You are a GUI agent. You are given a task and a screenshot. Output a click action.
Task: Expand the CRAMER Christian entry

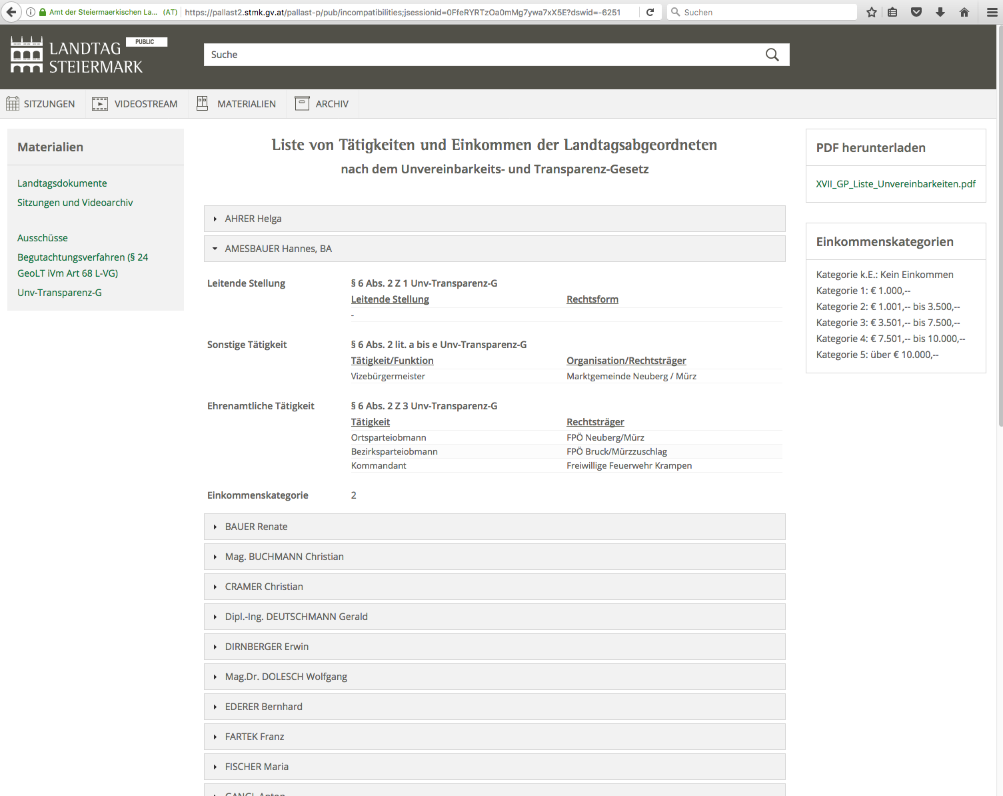tap(495, 587)
